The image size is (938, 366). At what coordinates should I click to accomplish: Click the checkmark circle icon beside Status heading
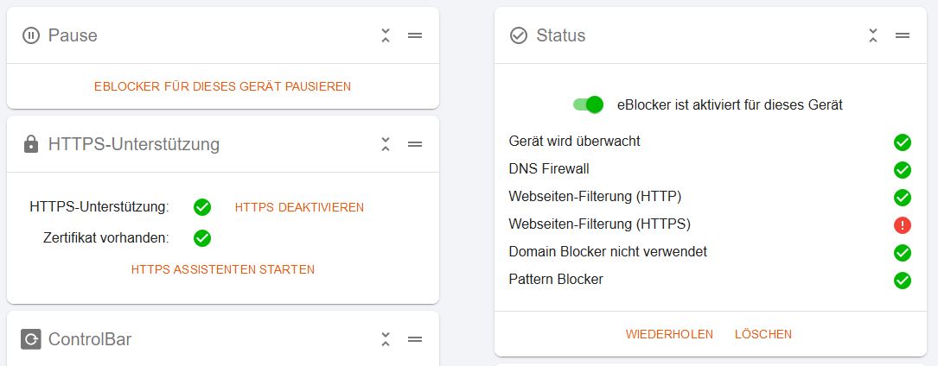click(x=519, y=36)
